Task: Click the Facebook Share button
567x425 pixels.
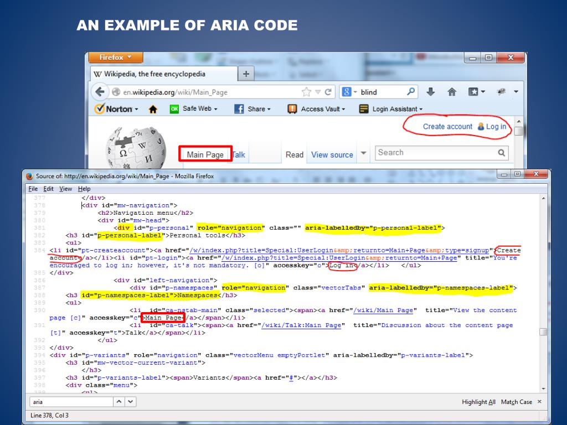Action: (252, 109)
